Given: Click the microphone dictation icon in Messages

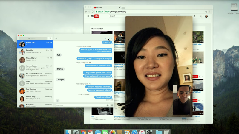Looking at the screenshot, I should [x=112, y=105].
